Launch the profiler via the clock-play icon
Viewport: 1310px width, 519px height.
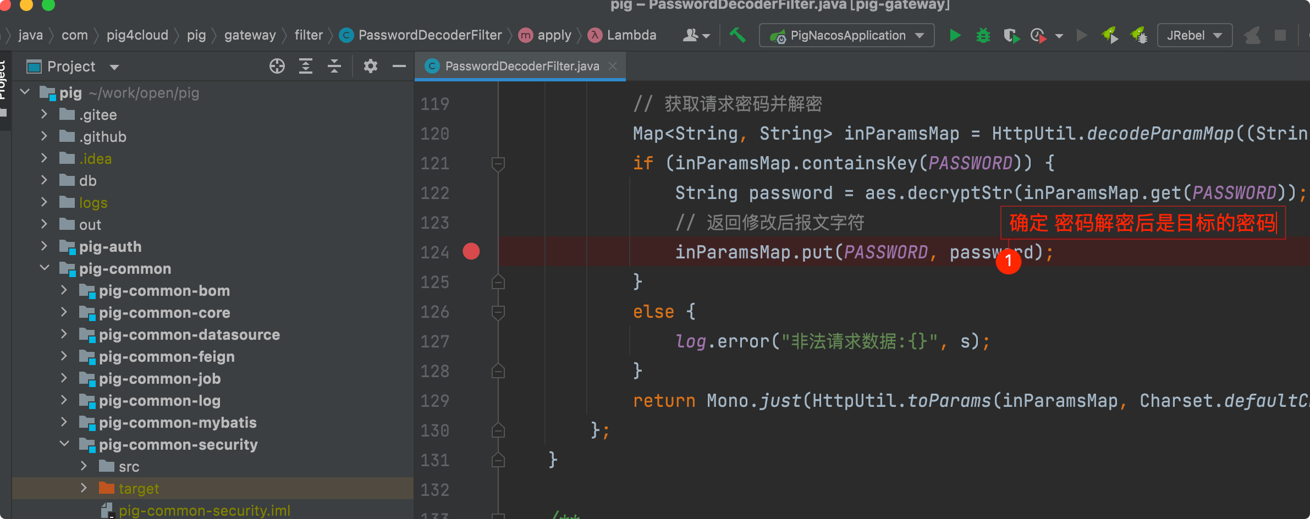click(1038, 36)
